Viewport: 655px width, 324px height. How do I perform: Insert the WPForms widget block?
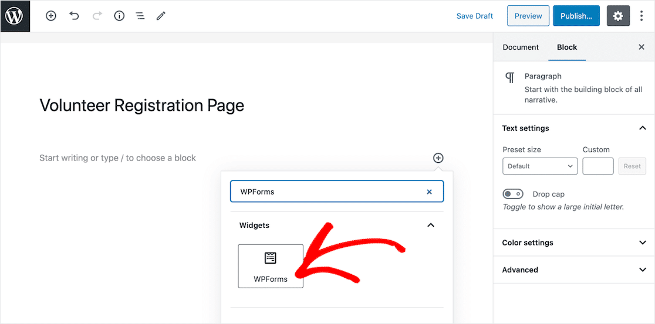pos(271,266)
